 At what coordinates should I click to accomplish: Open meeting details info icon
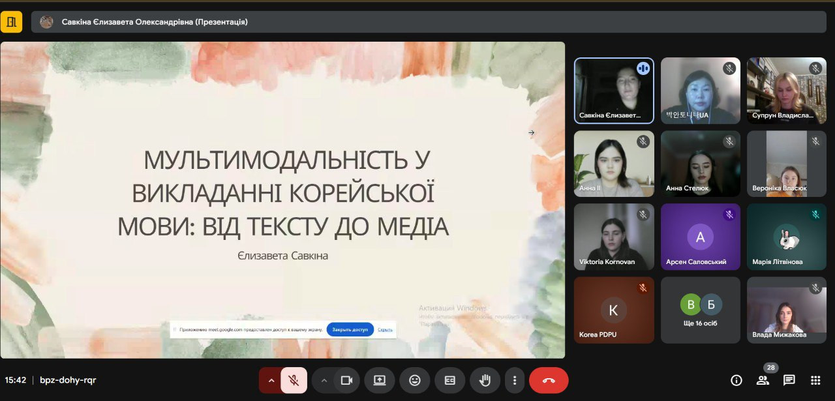pyautogui.click(x=736, y=380)
